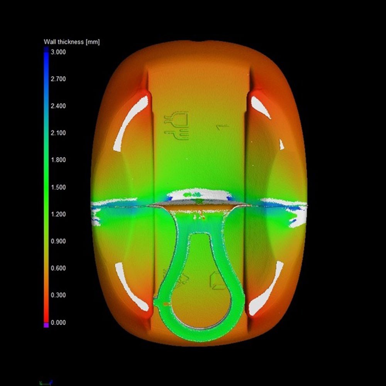Screen dimensions: 386x386
Task: Click the 'Wall thickness [mm]' legend title
Action: coord(72,42)
